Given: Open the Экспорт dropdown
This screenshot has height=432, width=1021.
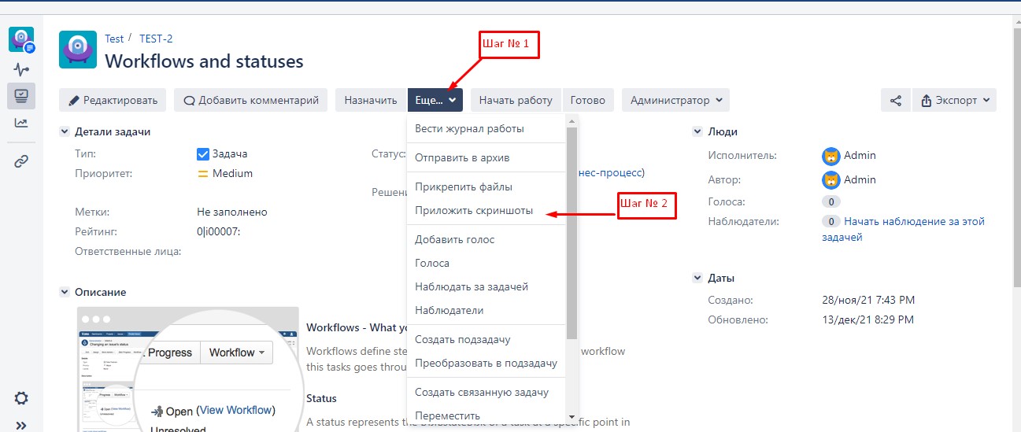Looking at the screenshot, I should point(954,100).
